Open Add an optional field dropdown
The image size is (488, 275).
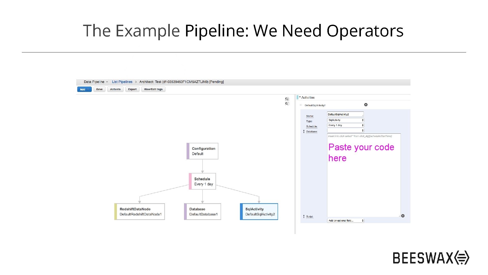point(345,221)
